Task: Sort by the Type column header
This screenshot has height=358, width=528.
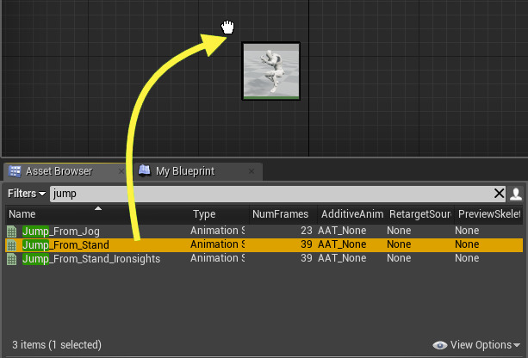Action: (220, 214)
